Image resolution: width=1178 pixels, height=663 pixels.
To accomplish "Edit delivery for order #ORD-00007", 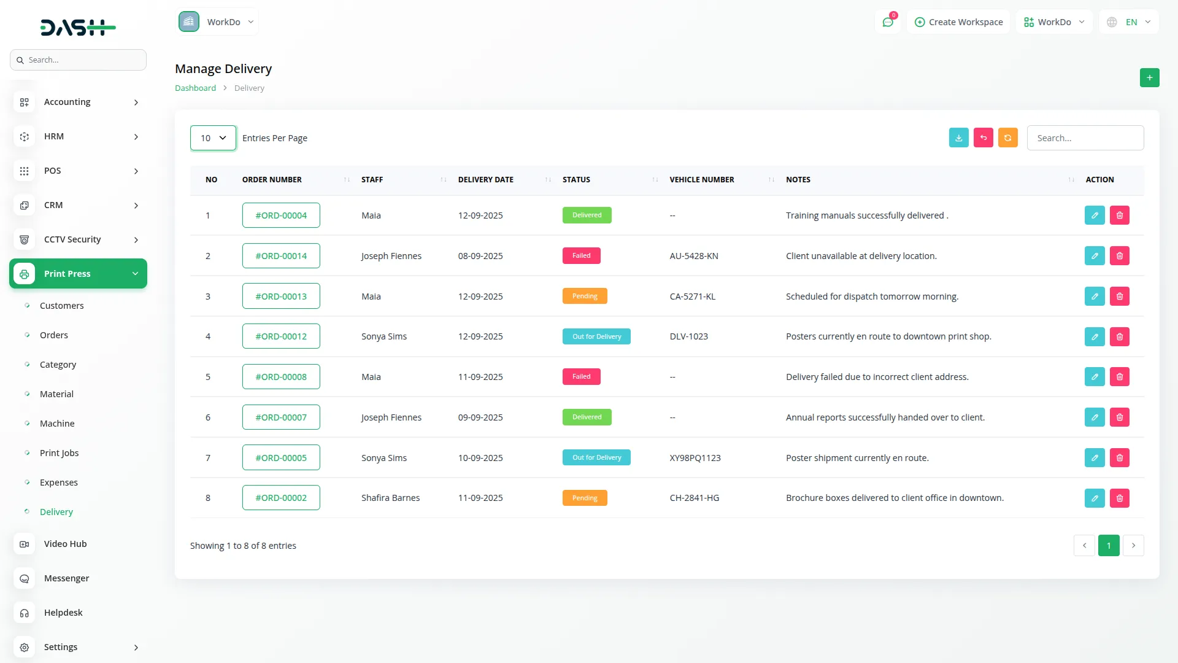I will click(1094, 417).
